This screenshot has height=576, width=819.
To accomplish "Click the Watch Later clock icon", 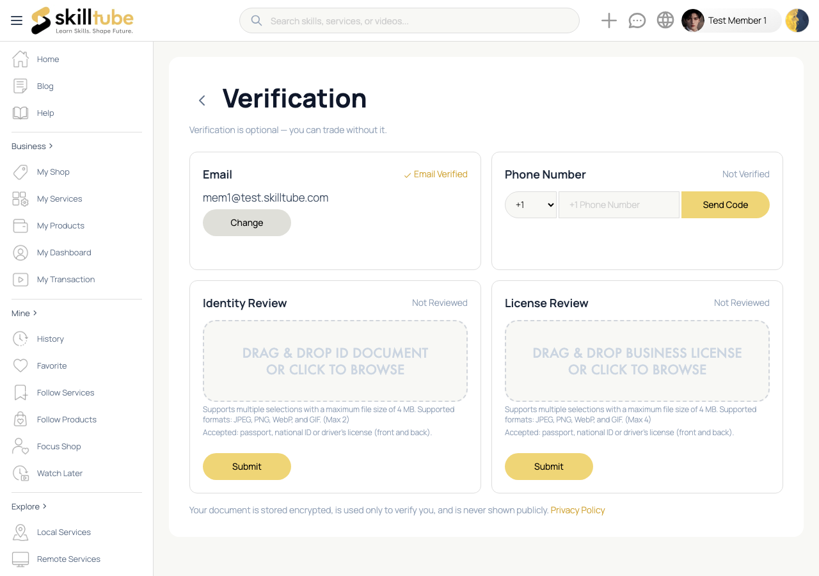I will pyautogui.click(x=20, y=473).
